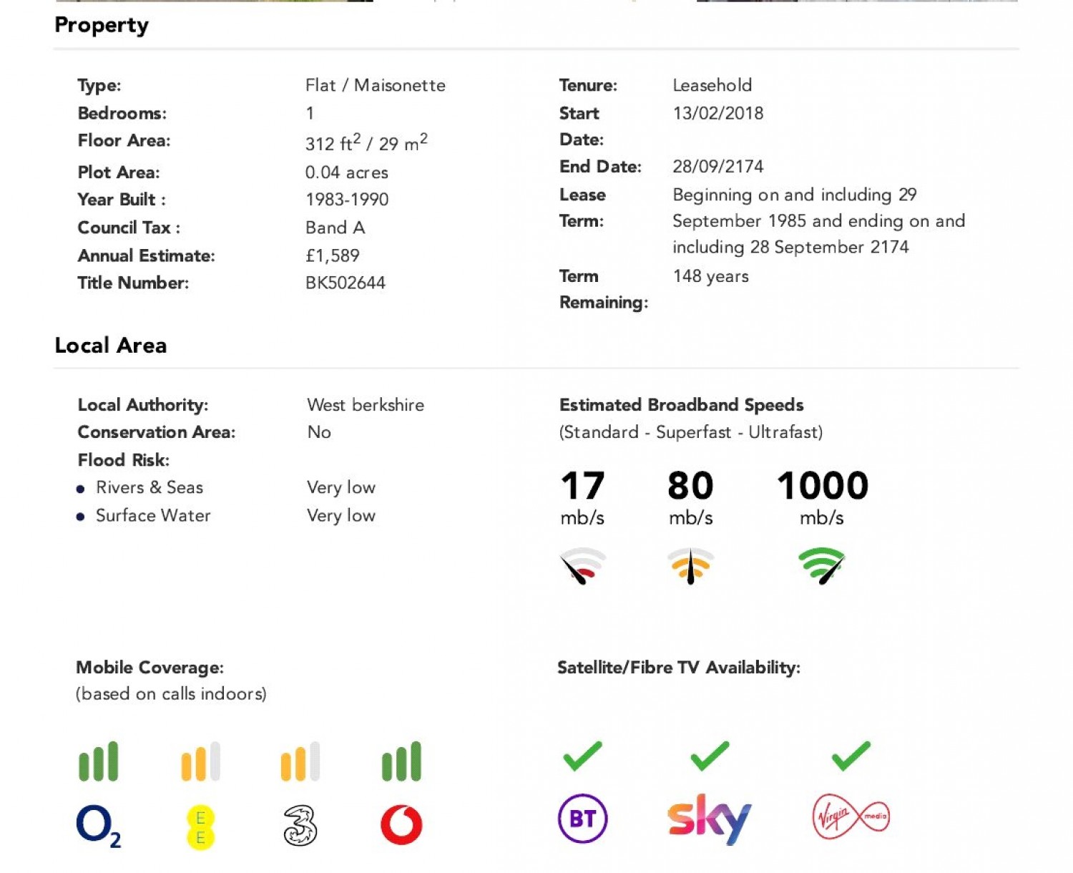Click the green checkmark above BT
The width and height of the screenshot is (1073, 873).
[x=582, y=756]
